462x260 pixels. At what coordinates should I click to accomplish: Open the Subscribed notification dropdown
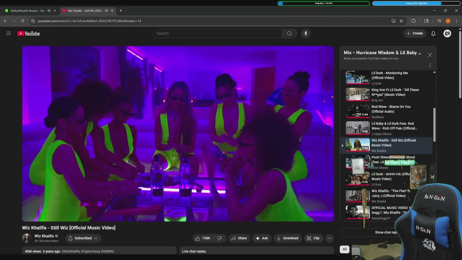pos(83,238)
